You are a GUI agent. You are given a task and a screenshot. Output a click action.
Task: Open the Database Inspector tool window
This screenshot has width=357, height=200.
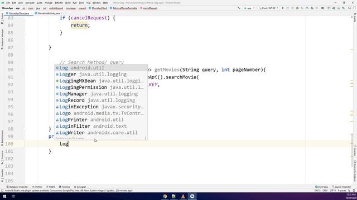click(x=17, y=187)
